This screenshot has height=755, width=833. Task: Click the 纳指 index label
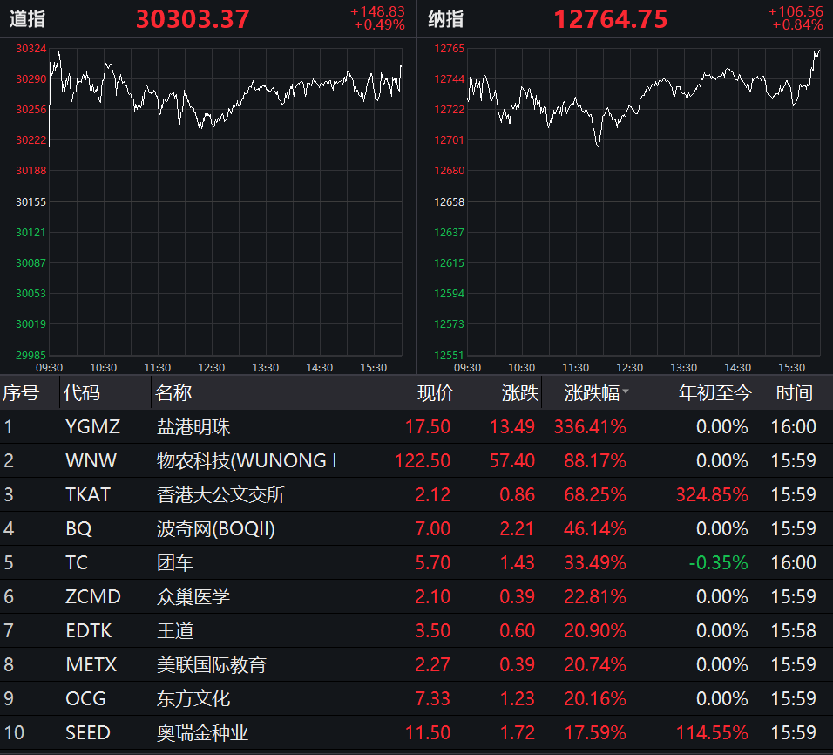[446, 20]
